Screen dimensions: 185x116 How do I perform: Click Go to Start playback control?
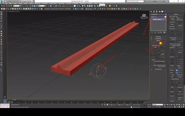click(x=165, y=105)
